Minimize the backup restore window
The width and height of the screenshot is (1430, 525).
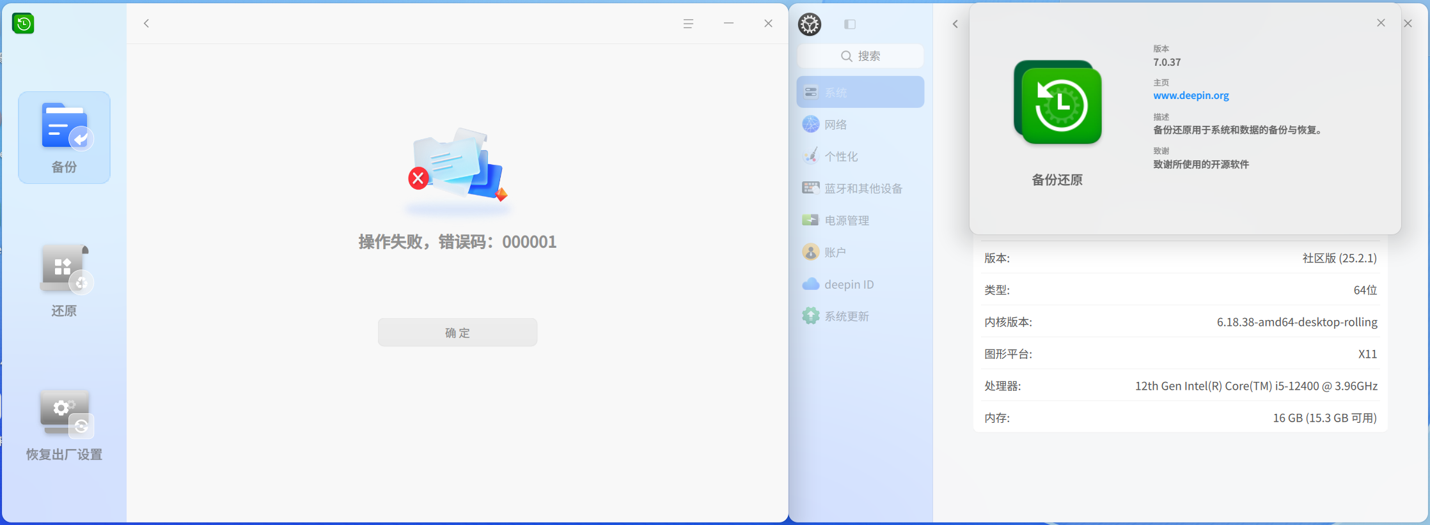coord(728,24)
